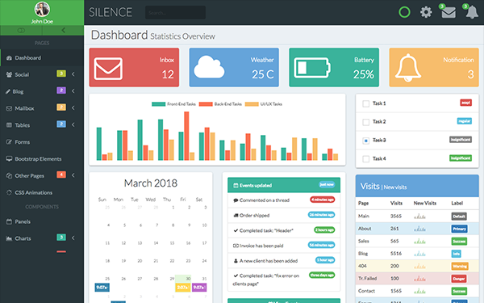484x303 pixels.
Task: Click the Default label in Main row
Action: click(459, 216)
